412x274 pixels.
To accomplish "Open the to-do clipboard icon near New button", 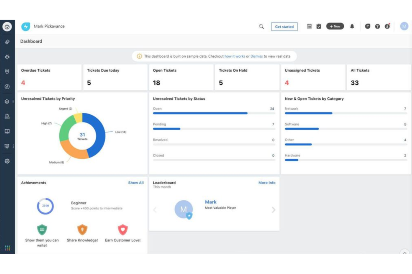I will click(319, 26).
